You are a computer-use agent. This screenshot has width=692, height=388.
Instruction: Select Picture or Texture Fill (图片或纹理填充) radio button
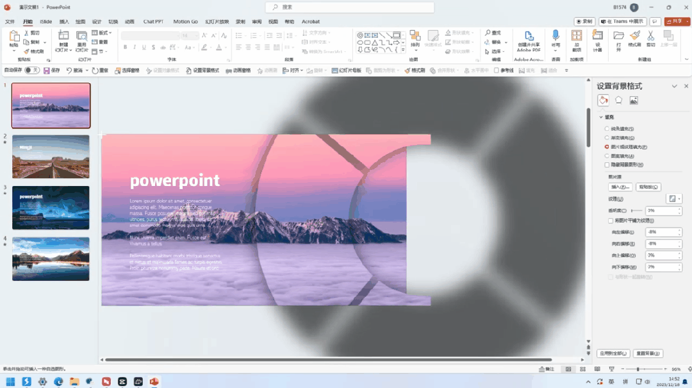tap(607, 147)
